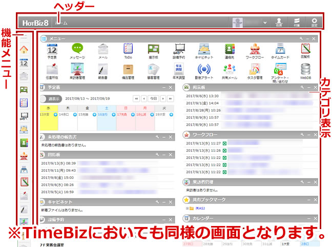
Task: Click the 在席 presence button in header
Action: (x=279, y=22)
